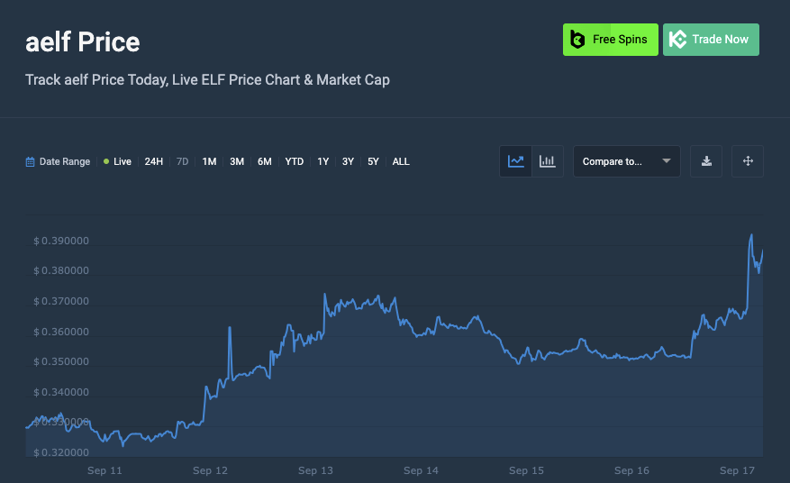Select the 3M time range

237,162
